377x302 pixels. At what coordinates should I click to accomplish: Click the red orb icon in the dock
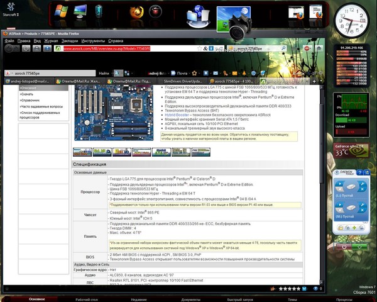point(155,11)
